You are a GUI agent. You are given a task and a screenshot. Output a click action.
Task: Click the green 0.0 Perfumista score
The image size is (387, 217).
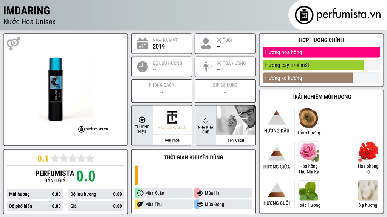(86, 176)
